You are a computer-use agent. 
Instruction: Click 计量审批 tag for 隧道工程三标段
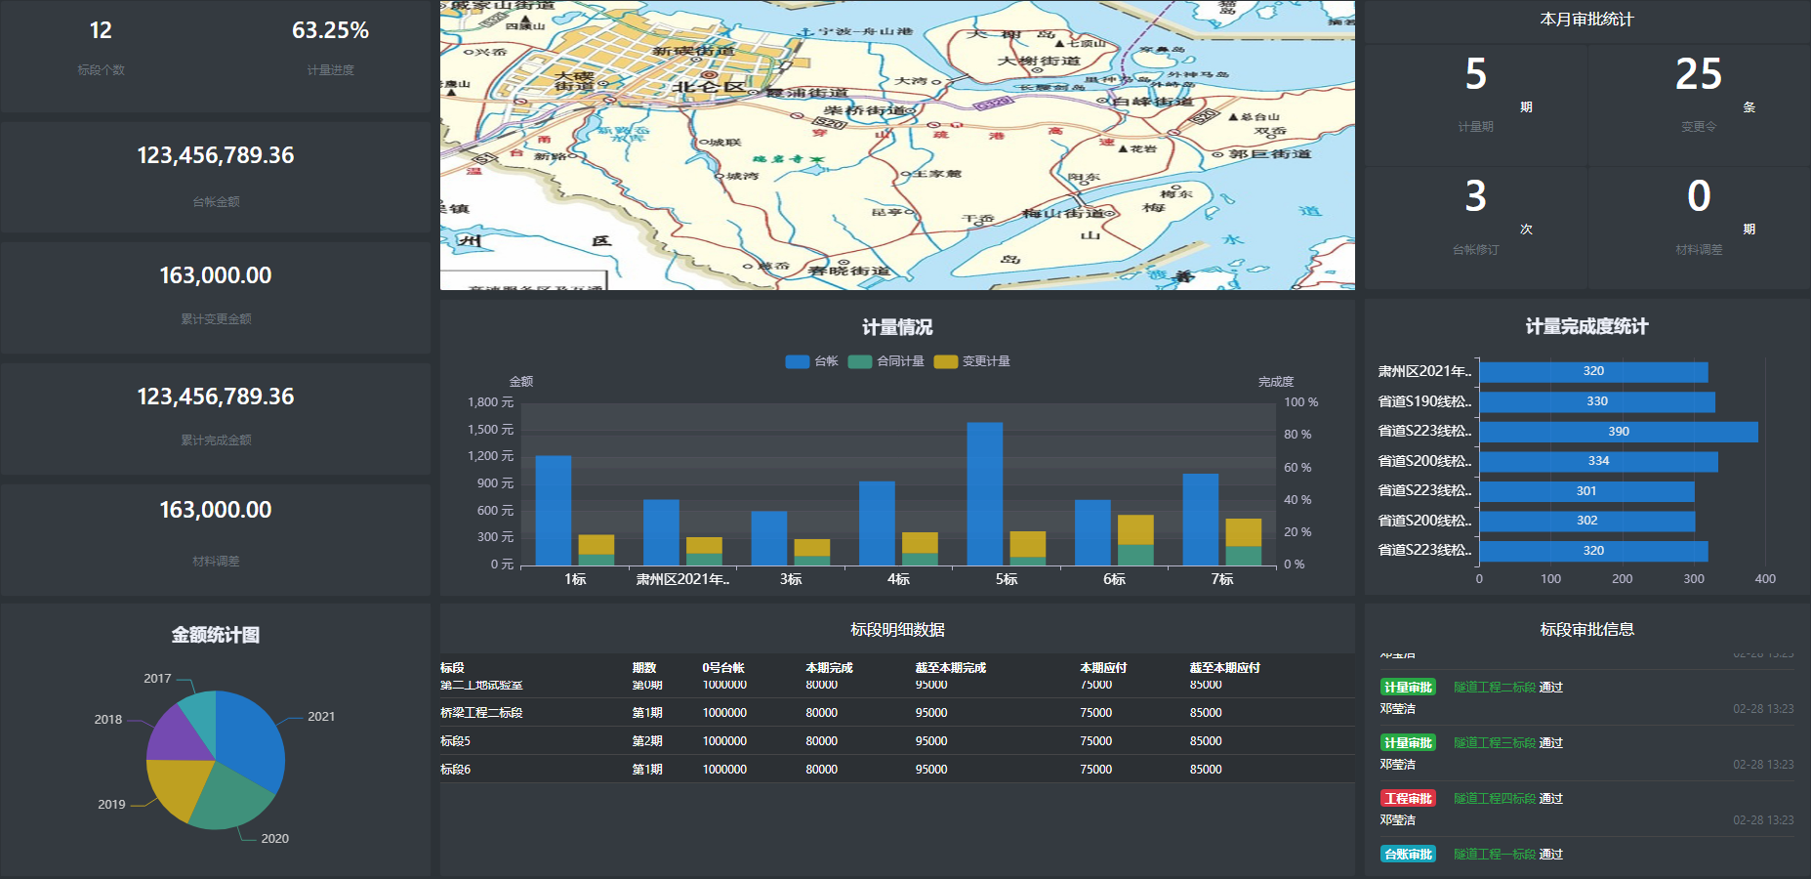pyautogui.click(x=1408, y=743)
